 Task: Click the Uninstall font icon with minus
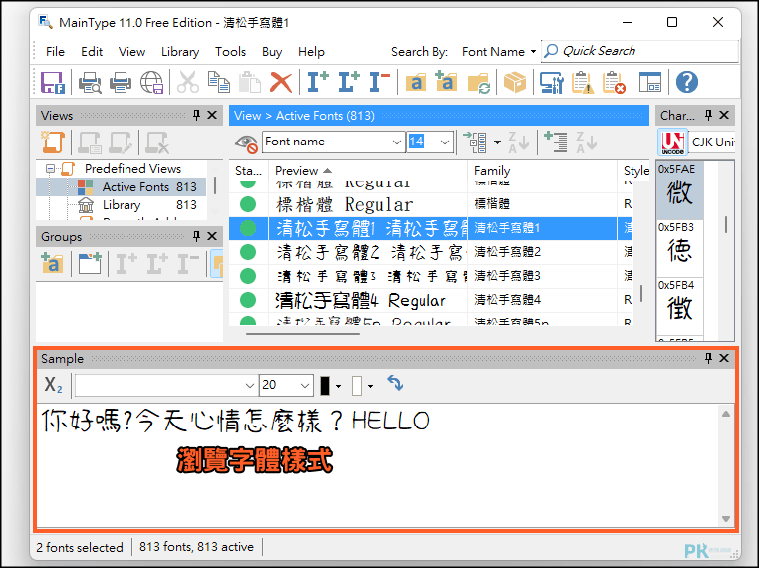(x=379, y=82)
